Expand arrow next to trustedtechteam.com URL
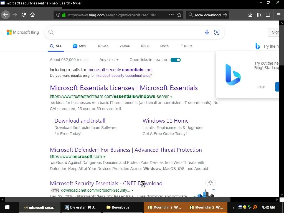The image size is (284, 213). click(x=171, y=97)
